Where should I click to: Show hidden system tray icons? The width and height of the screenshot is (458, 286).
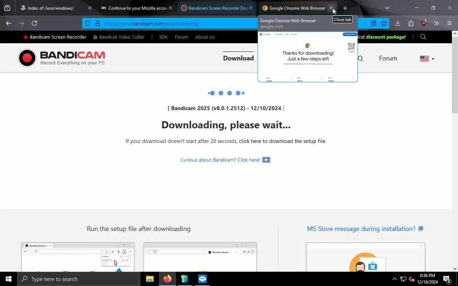(x=395, y=279)
